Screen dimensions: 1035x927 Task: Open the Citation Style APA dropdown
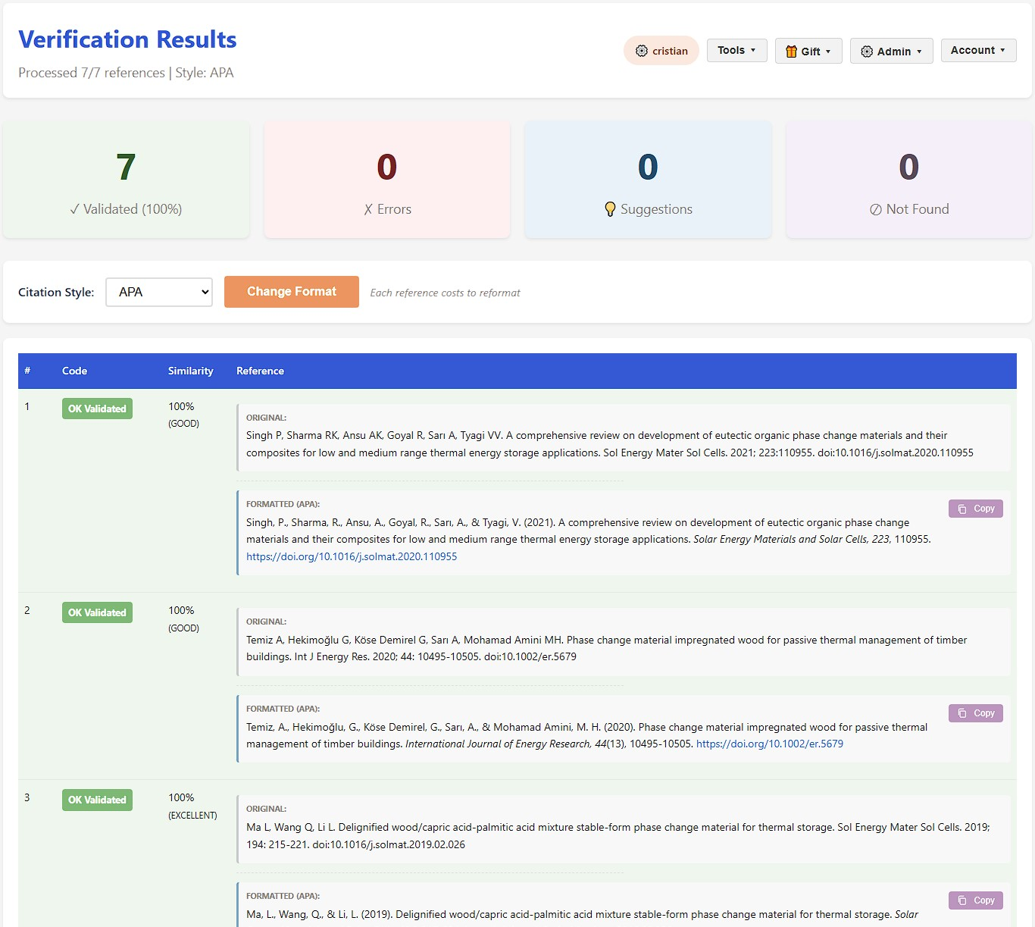pyautogui.click(x=159, y=292)
